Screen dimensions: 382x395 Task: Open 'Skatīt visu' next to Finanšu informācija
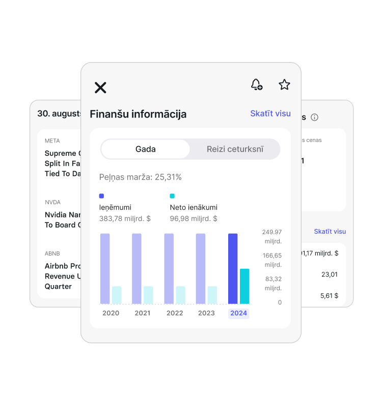(270, 114)
